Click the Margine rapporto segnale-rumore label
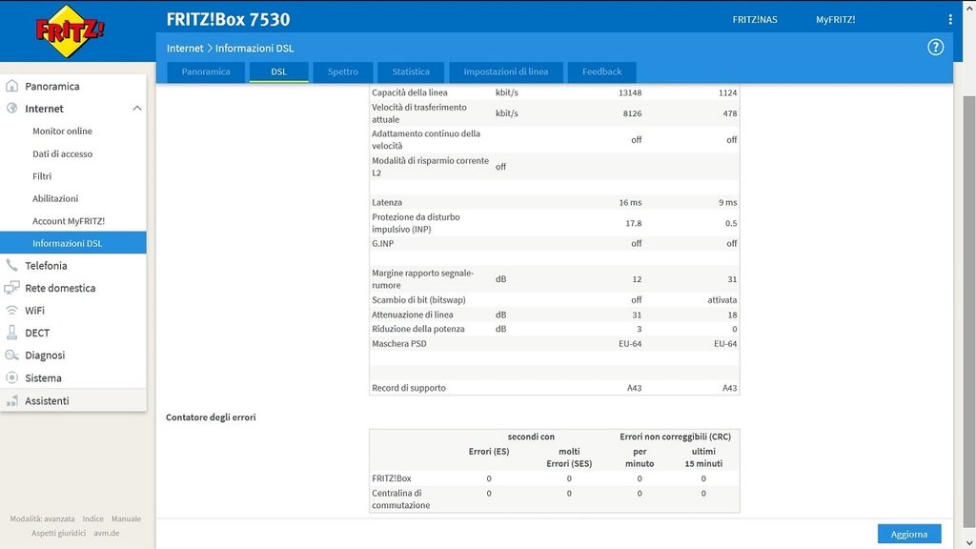Viewport: 976px width, 549px height. 422,279
